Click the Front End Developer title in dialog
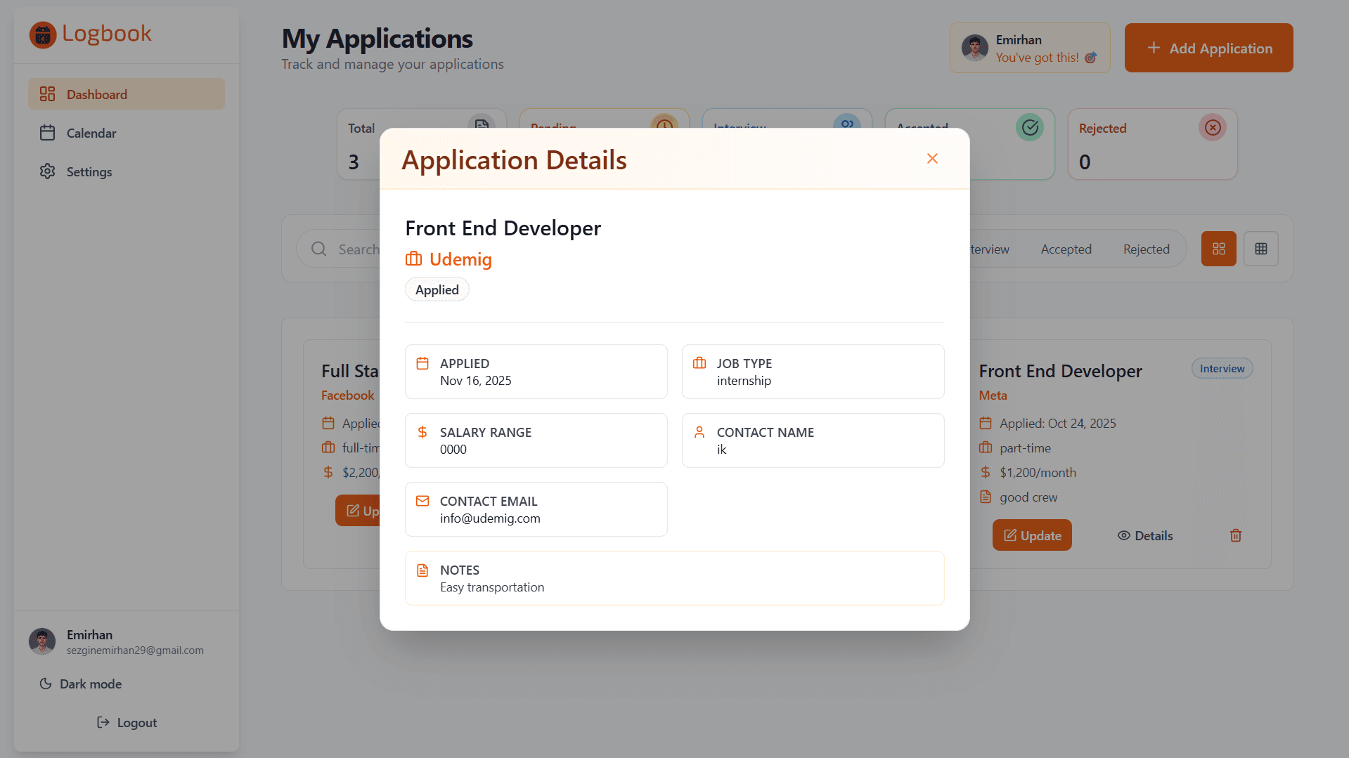The width and height of the screenshot is (1349, 758). tap(503, 228)
